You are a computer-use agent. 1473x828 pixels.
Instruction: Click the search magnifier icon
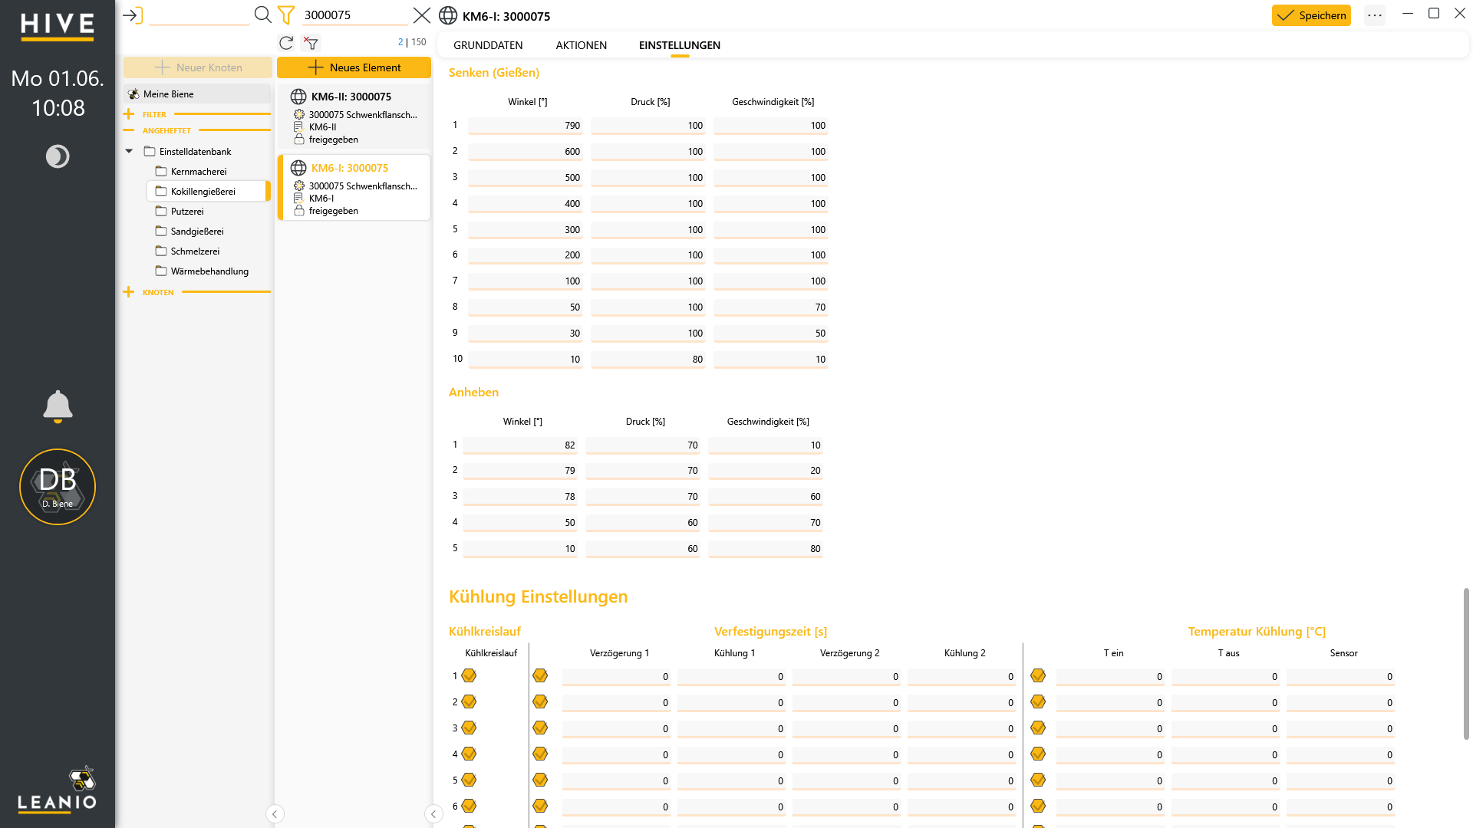262,15
